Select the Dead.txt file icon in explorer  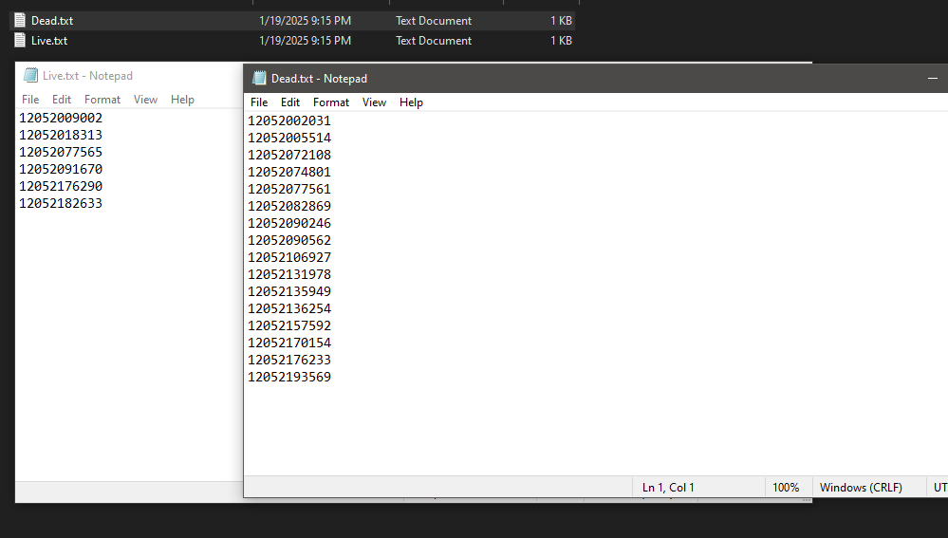(x=20, y=20)
